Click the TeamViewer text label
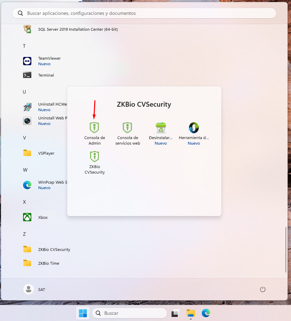The width and height of the screenshot is (291, 321). 49,58
